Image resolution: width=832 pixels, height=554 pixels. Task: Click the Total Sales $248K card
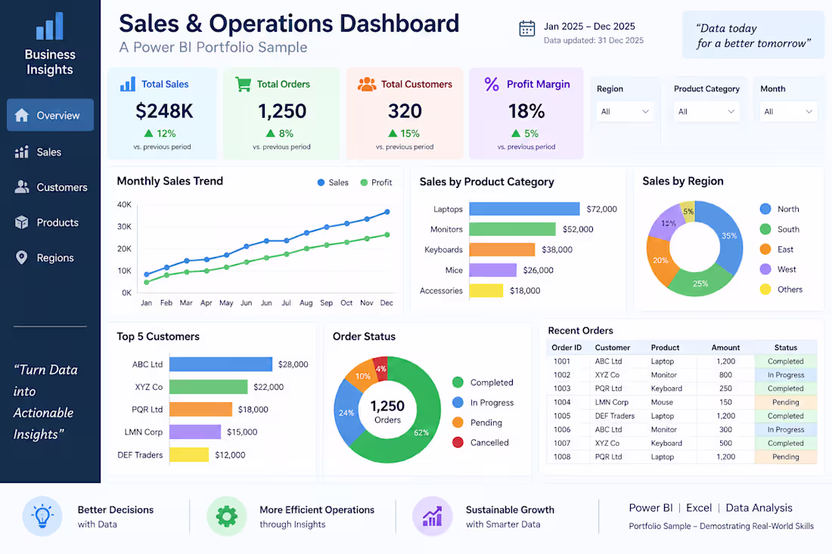pos(163,113)
